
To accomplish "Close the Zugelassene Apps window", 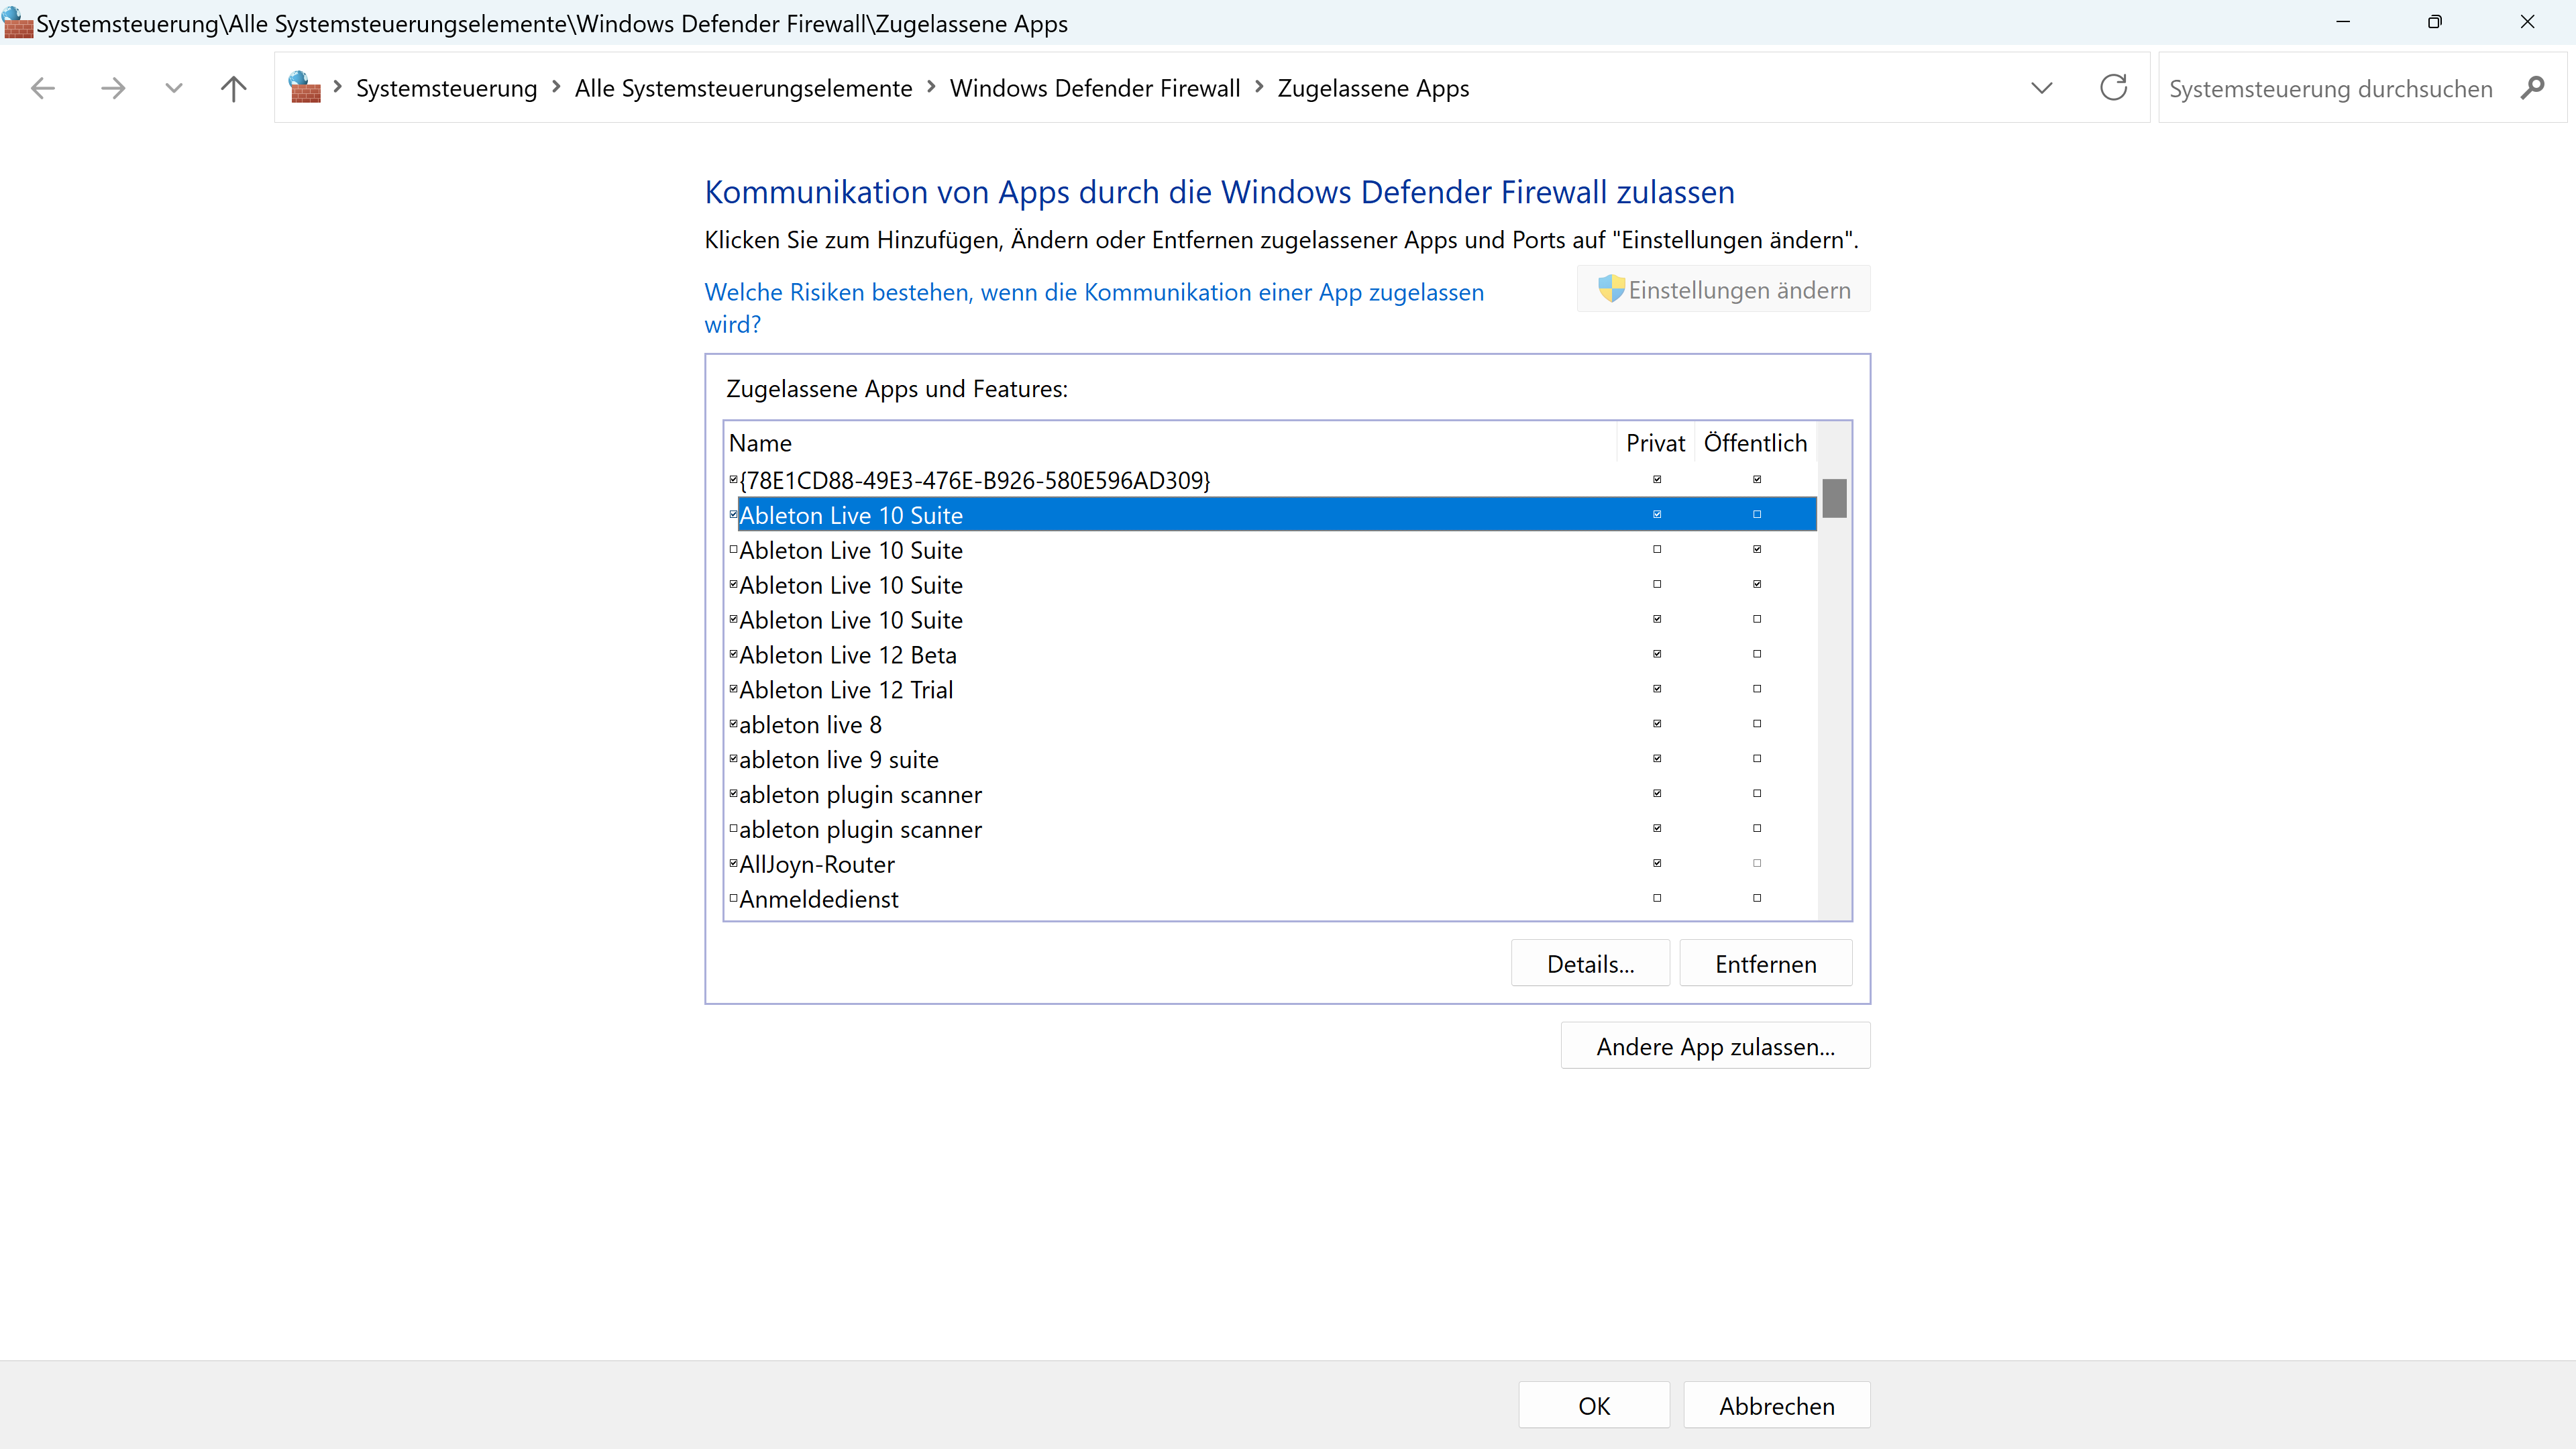I will click(2527, 22).
